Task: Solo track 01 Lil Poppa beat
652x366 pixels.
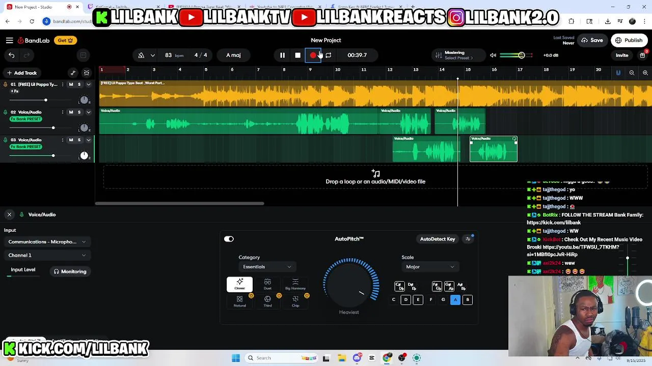Action: 79,84
